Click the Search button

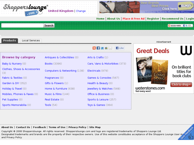tap(49, 26)
